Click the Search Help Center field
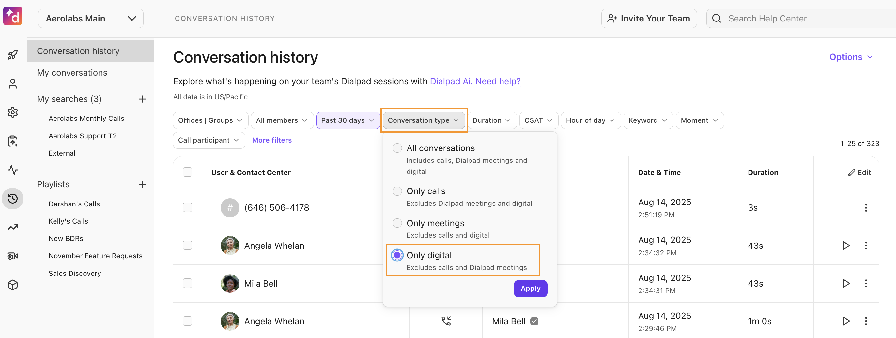This screenshot has width=896, height=338. 801,18
